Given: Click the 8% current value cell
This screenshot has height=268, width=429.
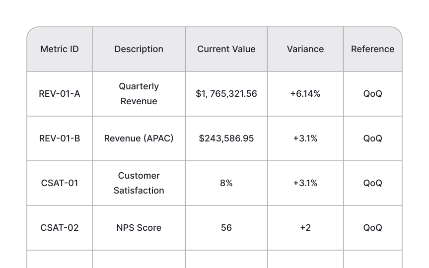Looking at the screenshot, I should coord(226,183).
